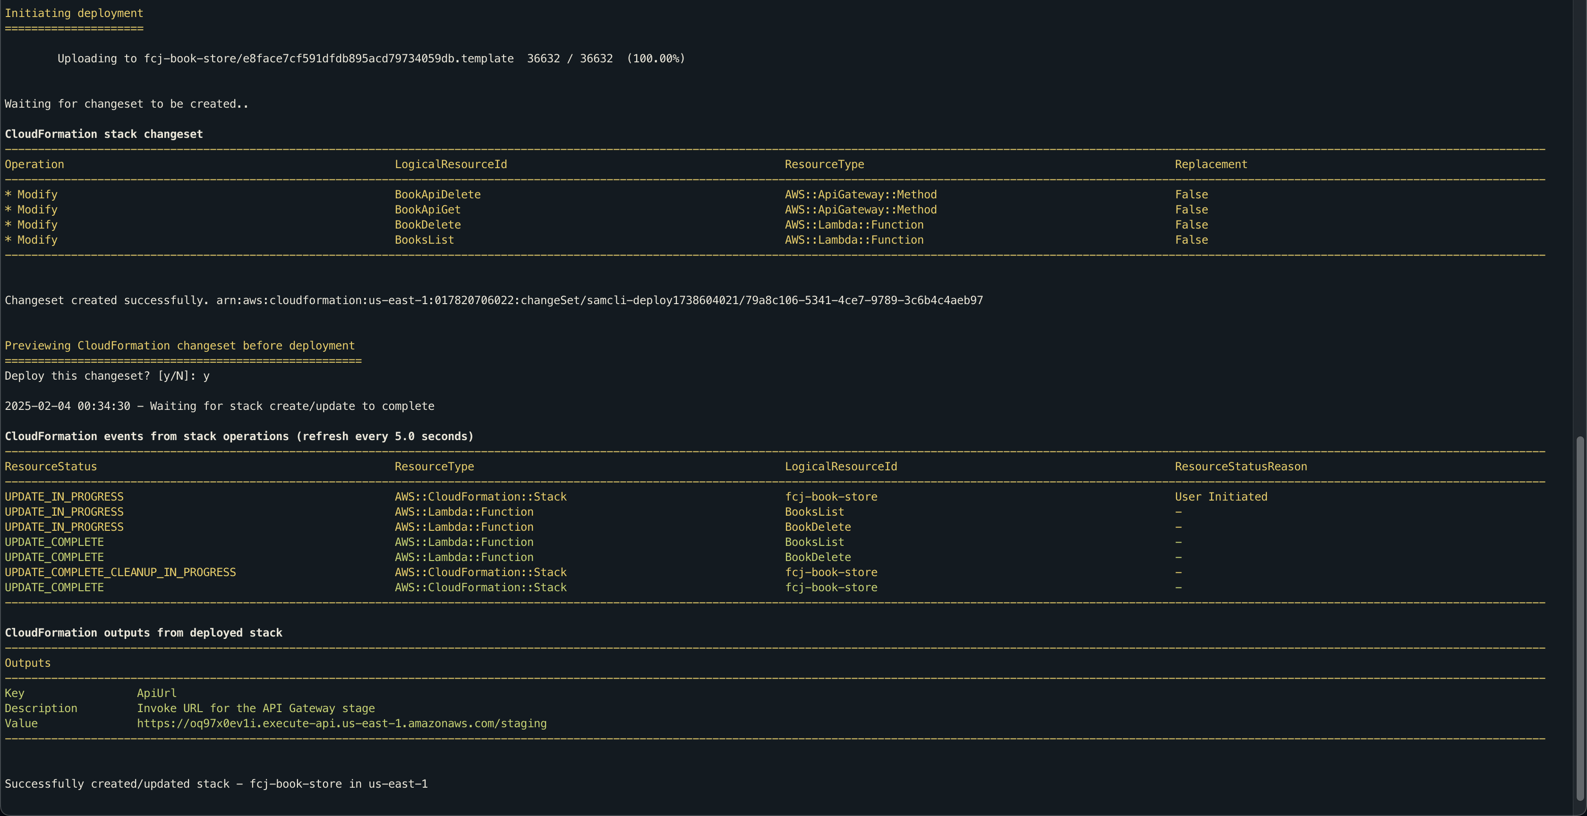Click the uploaded template file path text

[329, 59]
